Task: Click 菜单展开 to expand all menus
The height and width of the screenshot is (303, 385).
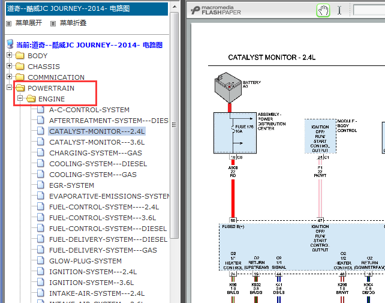Action: 29,23
